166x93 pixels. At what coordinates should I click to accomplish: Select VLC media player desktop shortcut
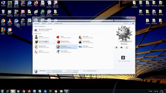tap(10, 22)
